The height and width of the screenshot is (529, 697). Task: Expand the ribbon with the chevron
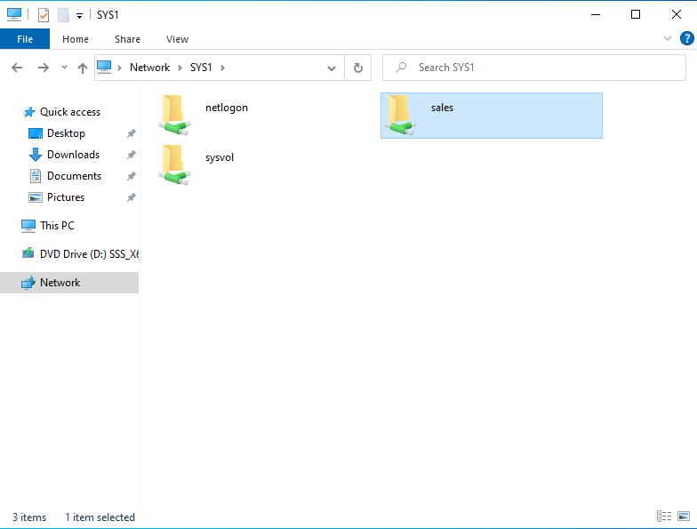click(667, 39)
